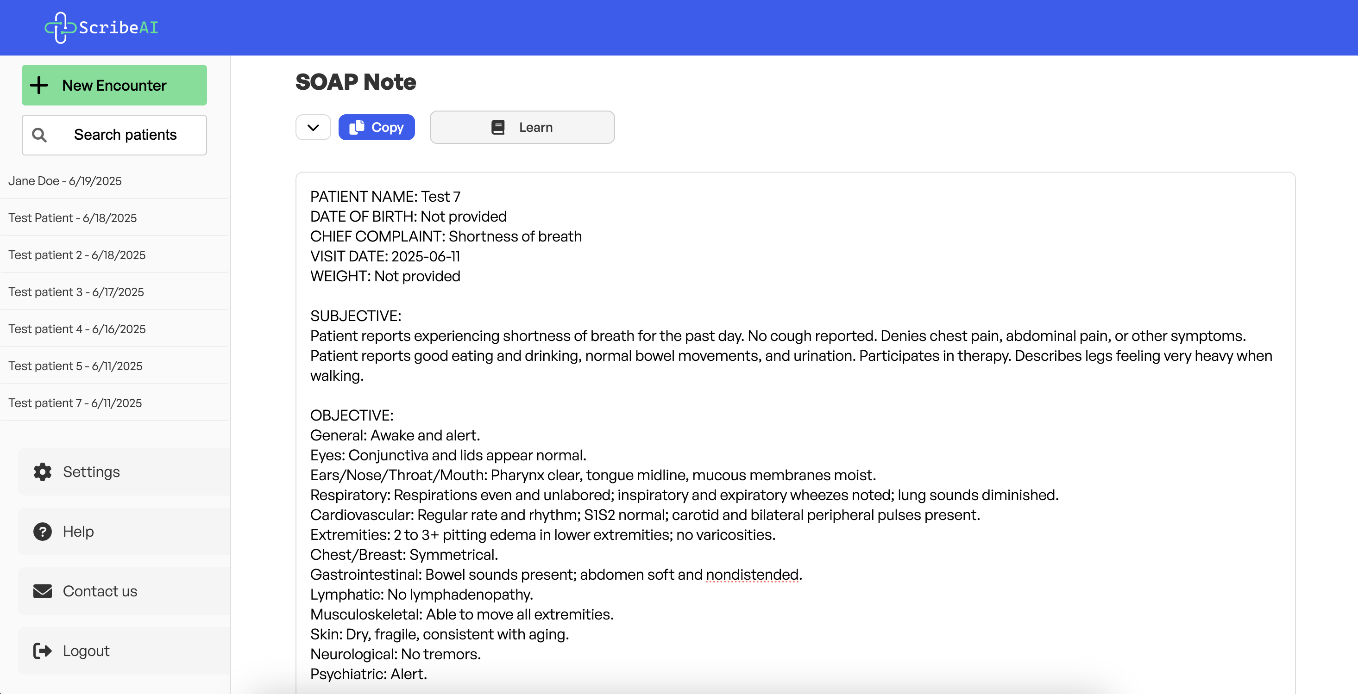Open Test patient 7 - 6/11/2025 record
1358x694 pixels.
[x=75, y=403]
